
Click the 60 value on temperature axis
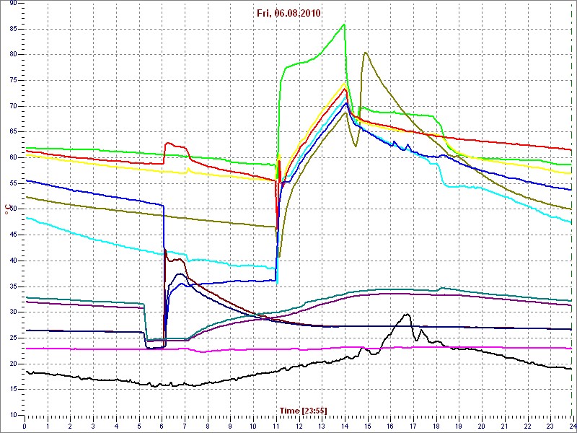click(x=13, y=157)
